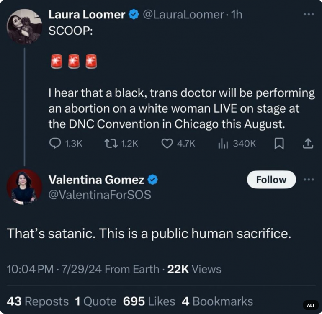Click Valentina Gomez's blue verified badge

(x=153, y=180)
